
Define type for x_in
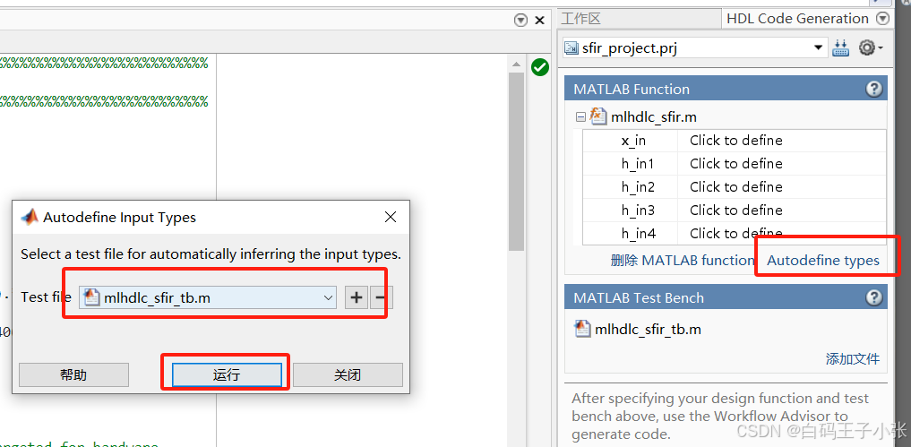coord(781,141)
